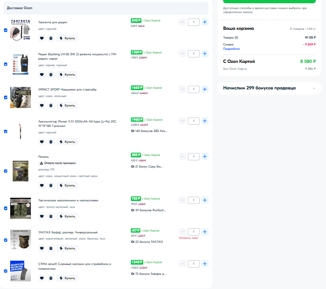The image size is (326, 289).
Task: Uncheck TAKTIKX Бафф checkbox
Action: pos(5,240)
